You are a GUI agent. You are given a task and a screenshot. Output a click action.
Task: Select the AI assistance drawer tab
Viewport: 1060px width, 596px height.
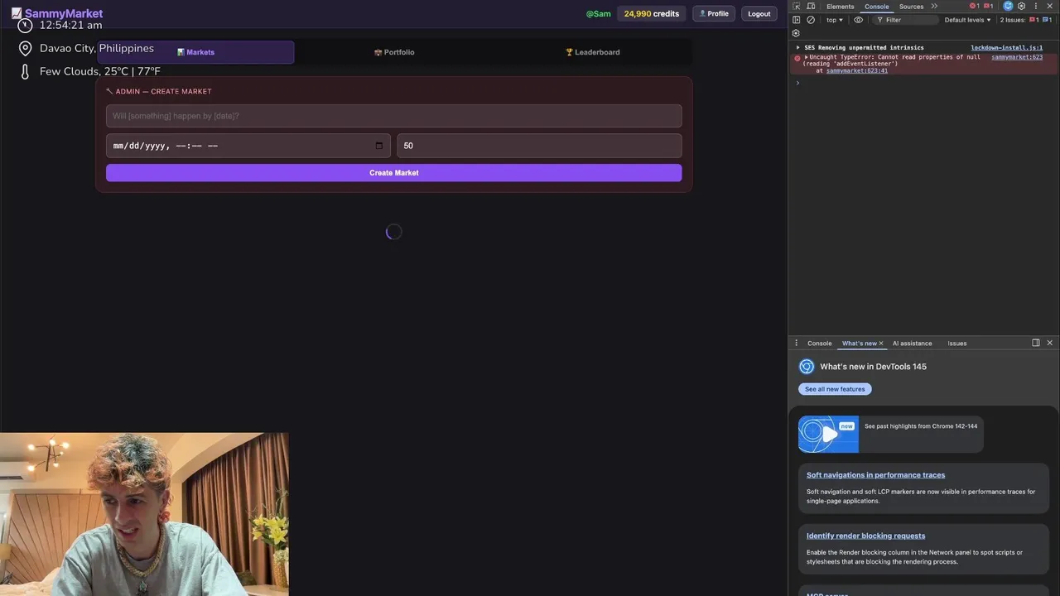[x=912, y=343]
